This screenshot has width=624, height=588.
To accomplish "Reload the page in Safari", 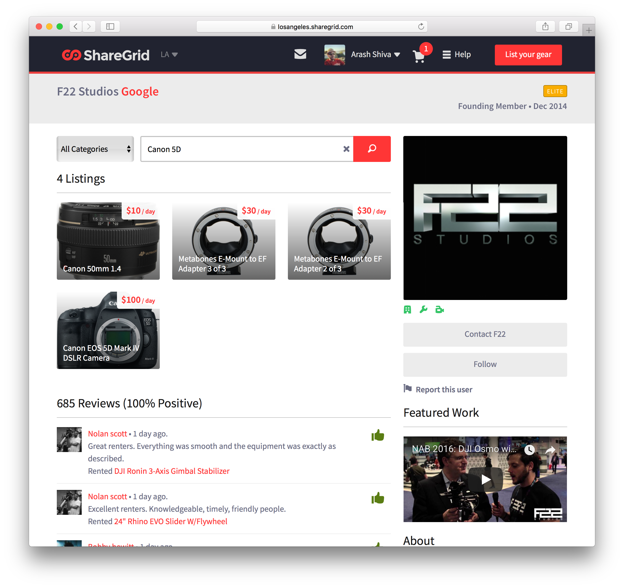I will (x=421, y=26).
